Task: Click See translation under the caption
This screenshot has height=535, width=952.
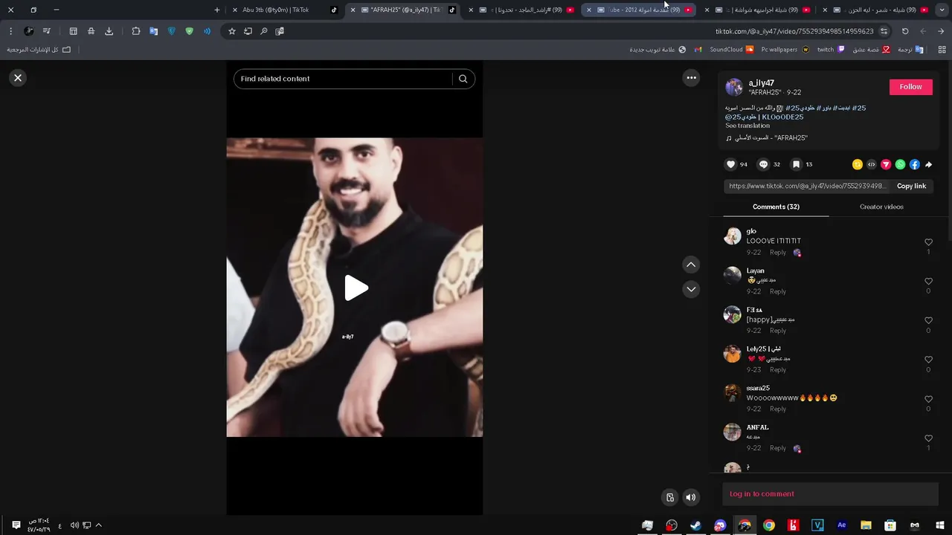Action: pyautogui.click(x=747, y=126)
